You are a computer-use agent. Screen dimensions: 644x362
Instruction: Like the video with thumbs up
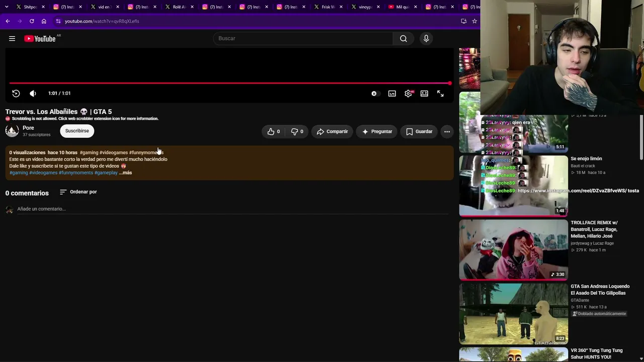pos(274,132)
